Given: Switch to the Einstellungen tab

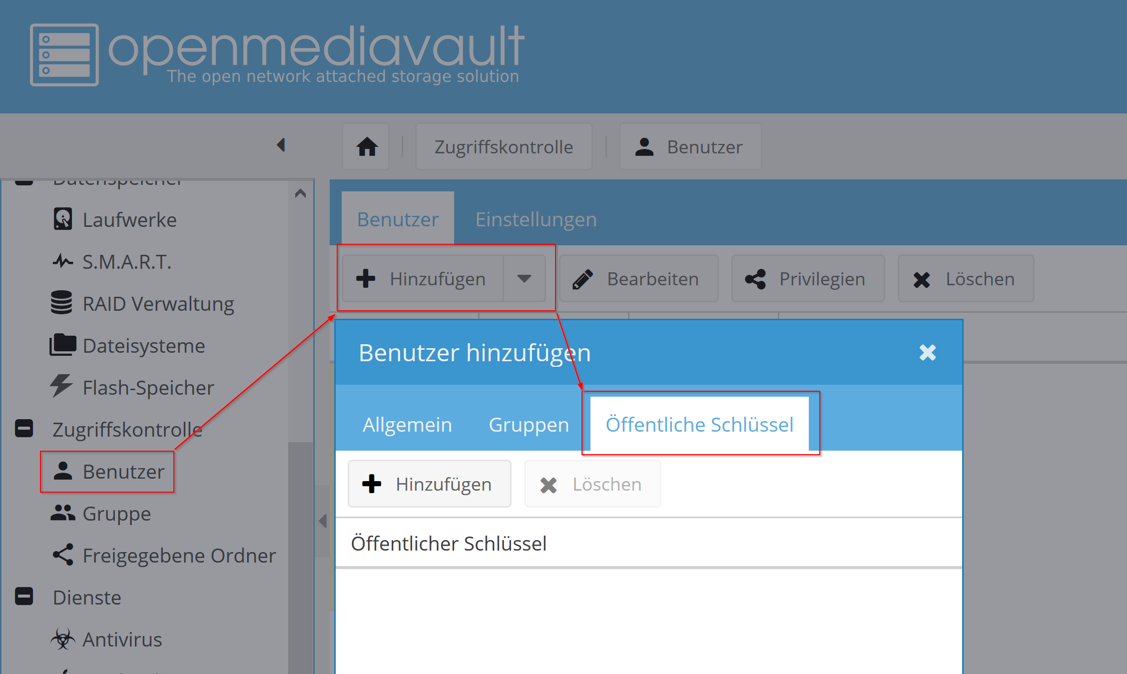Looking at the screenshot, I should (x=536, y=220).
